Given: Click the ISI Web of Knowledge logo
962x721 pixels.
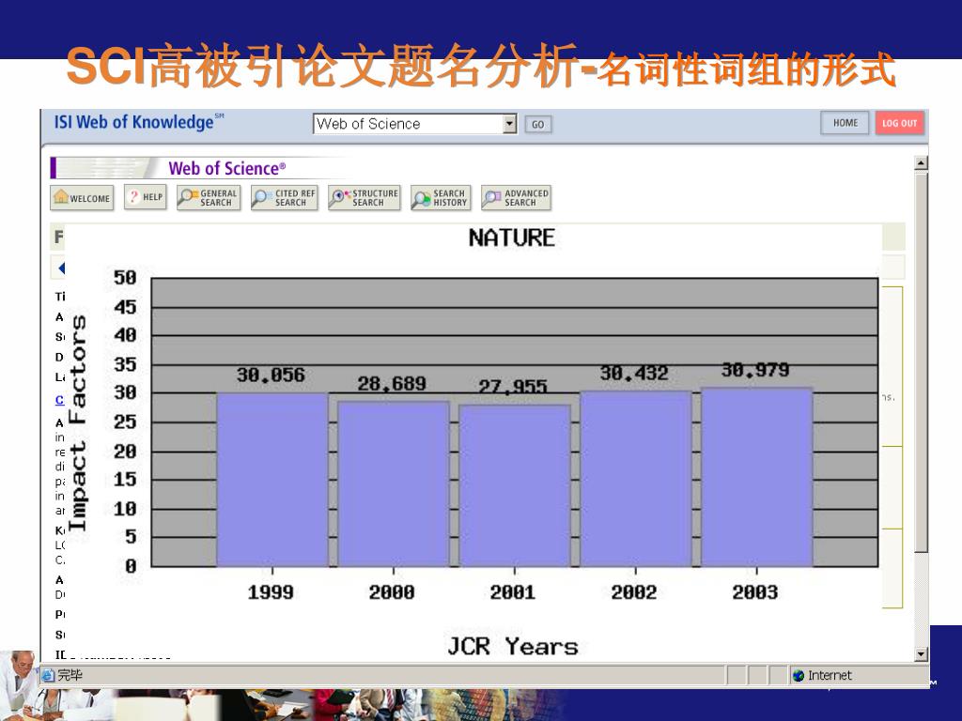Looking at the screenshot, I should pyautogui.click(x=139, y=122).
